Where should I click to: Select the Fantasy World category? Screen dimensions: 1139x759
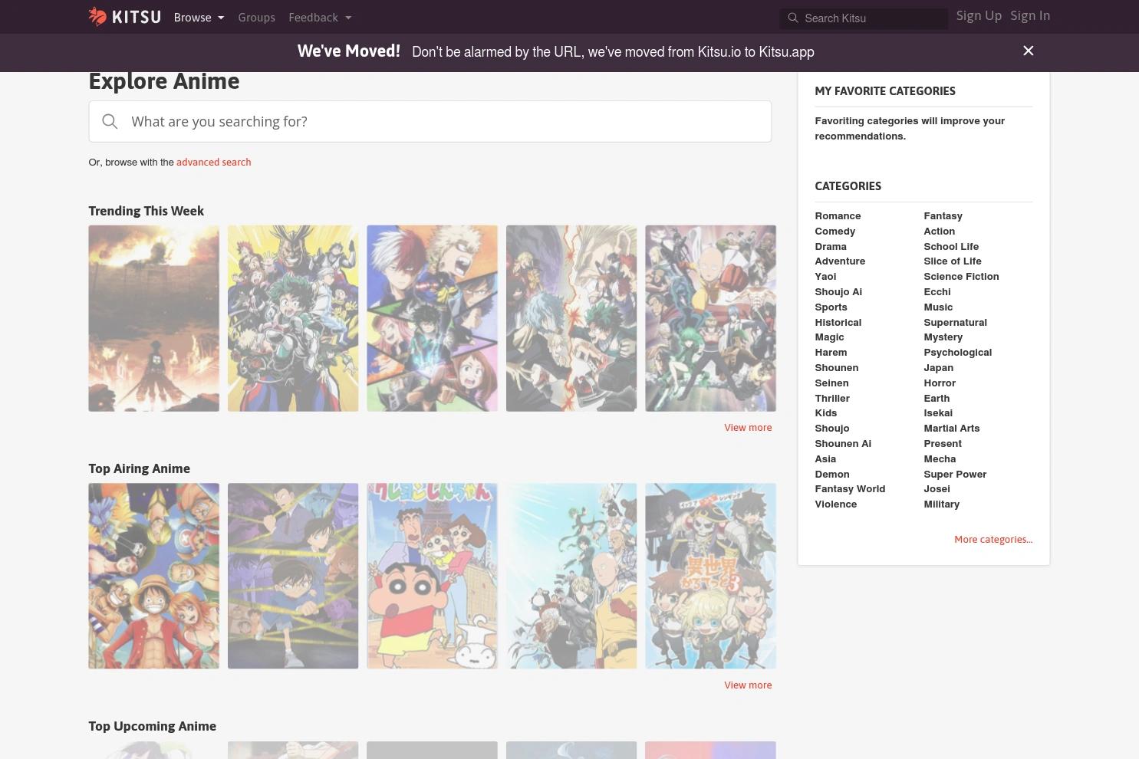pos(850,488)
